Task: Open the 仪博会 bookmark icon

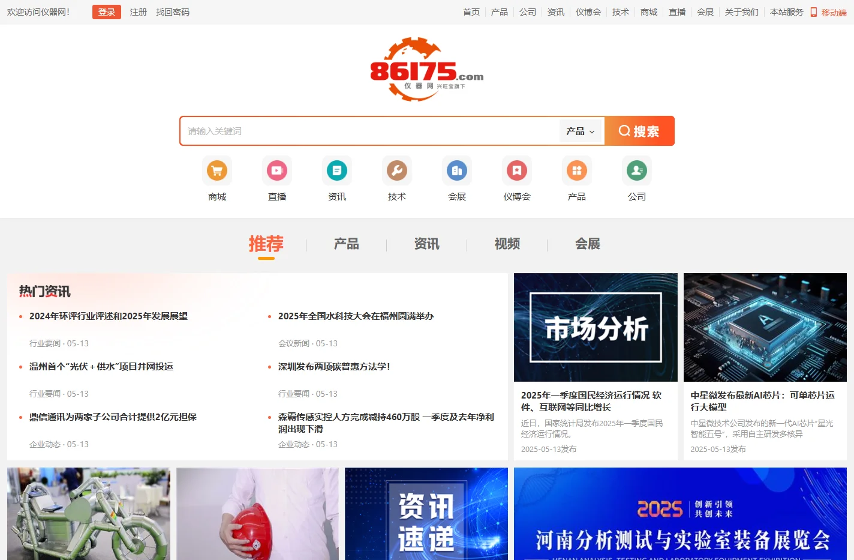Action: [517, 170]
